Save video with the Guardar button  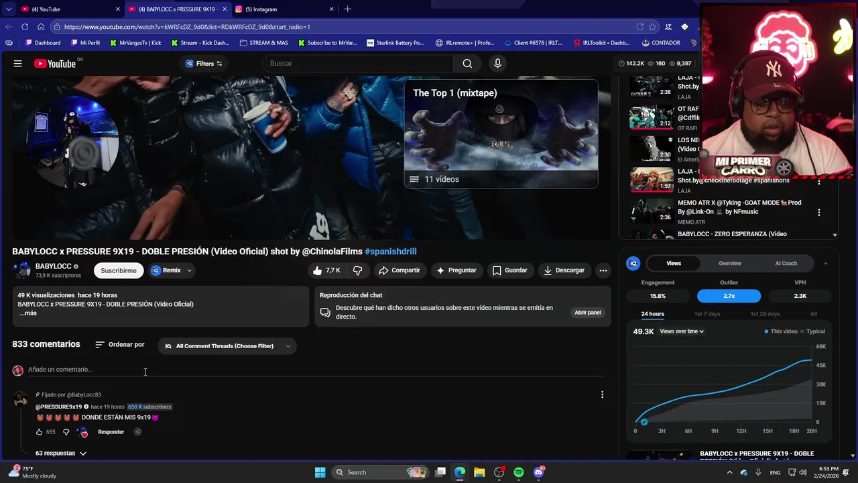[509, 270]
